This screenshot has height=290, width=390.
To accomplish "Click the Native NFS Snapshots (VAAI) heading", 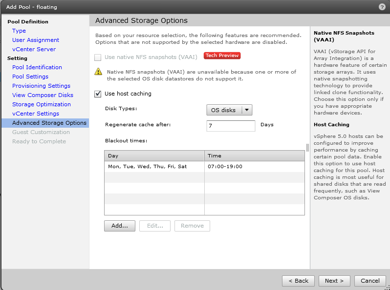I will [x=344, y=36].
